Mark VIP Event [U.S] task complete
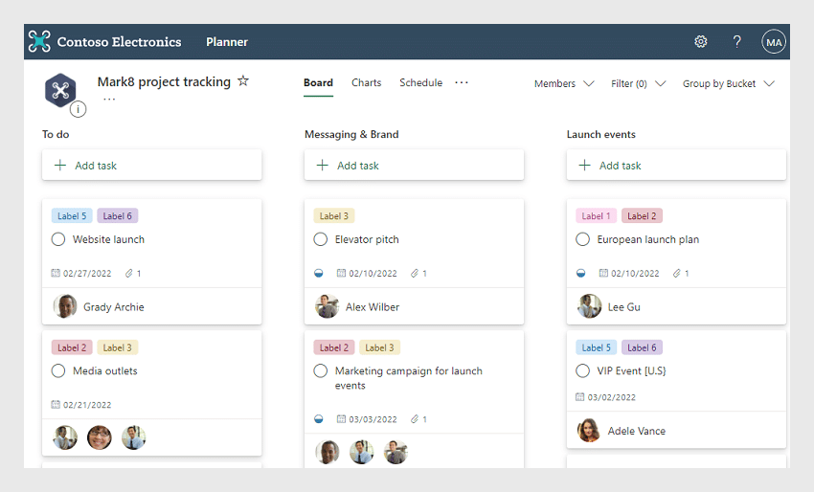Viewport: 814px width, 492px height. point(582,370)
